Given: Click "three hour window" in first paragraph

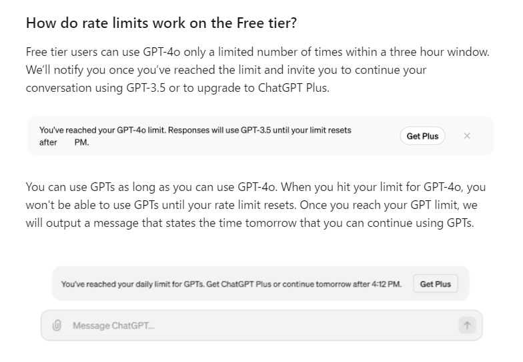Looking at the screenshot, I should [440, 52].
